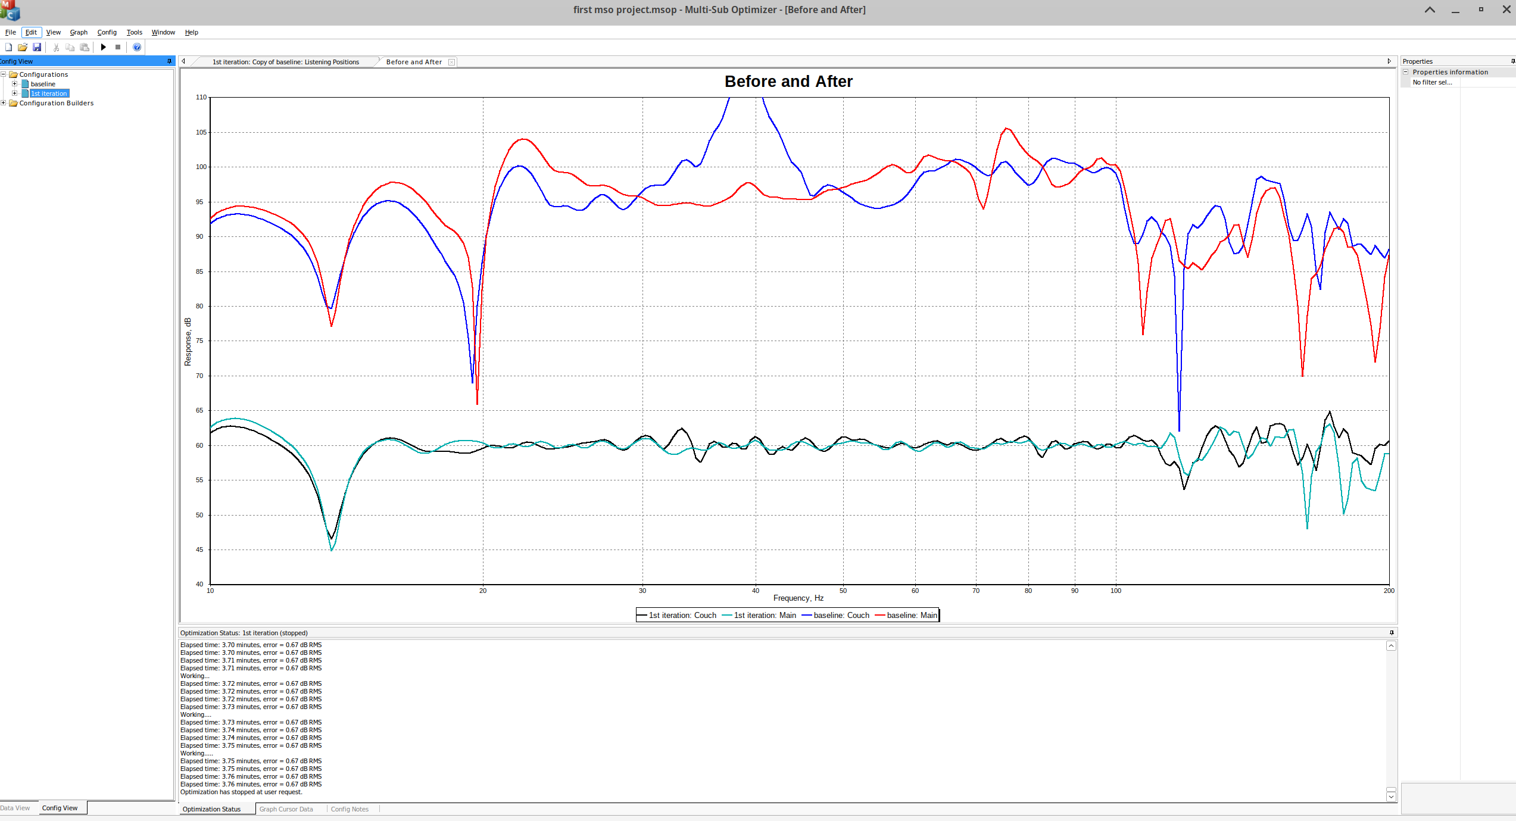This screenshot has height=821, width=1516.
Task: Click the 'baseline: Main' legend entry
Action: pyautogui.click(x=906, y=615)
